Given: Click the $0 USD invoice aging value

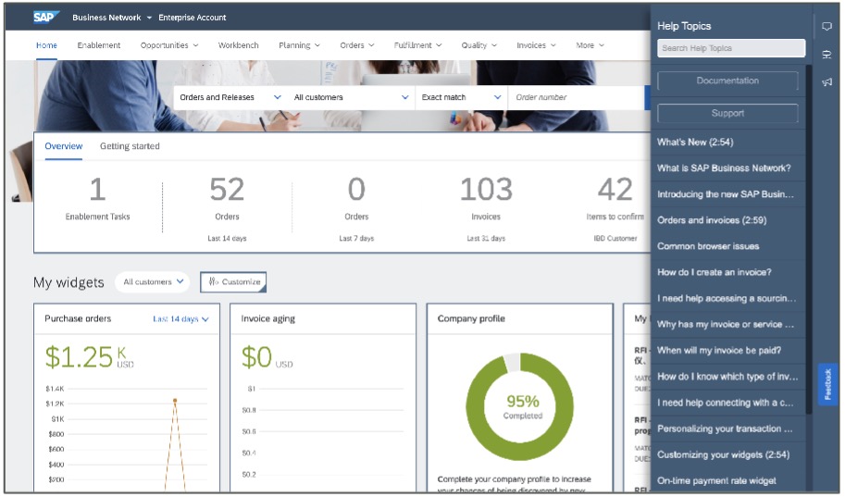Looking at the screenshot, I should (267, 357).
